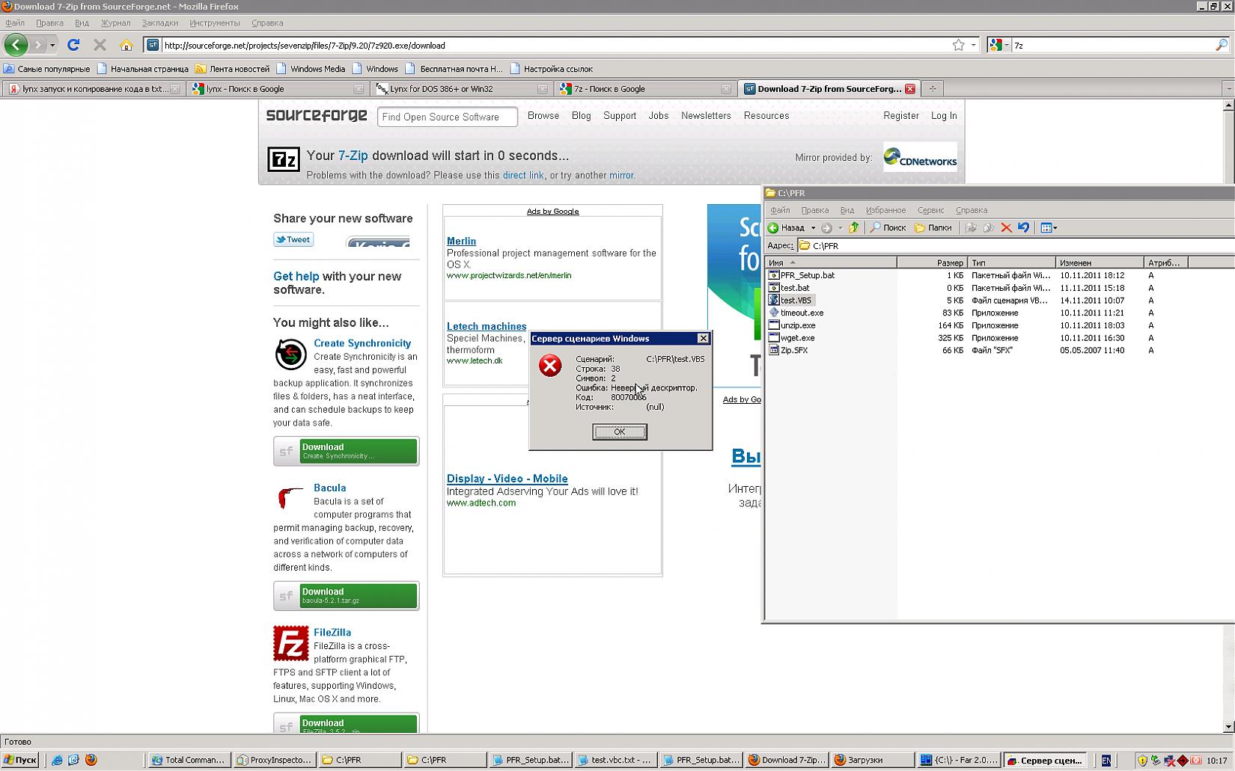Sort files by the Размер column header

tap(932, 262)
